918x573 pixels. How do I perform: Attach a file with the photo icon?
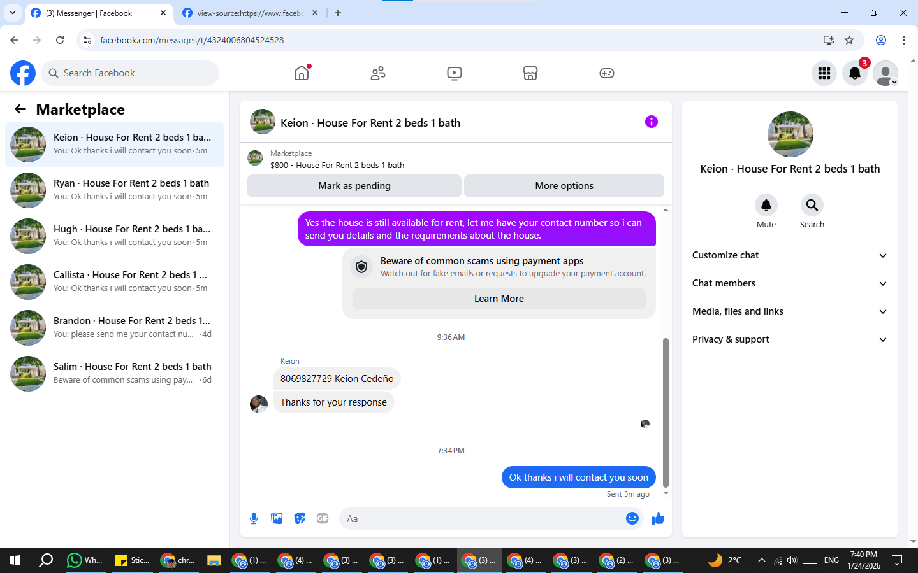(x=277, y=518)
